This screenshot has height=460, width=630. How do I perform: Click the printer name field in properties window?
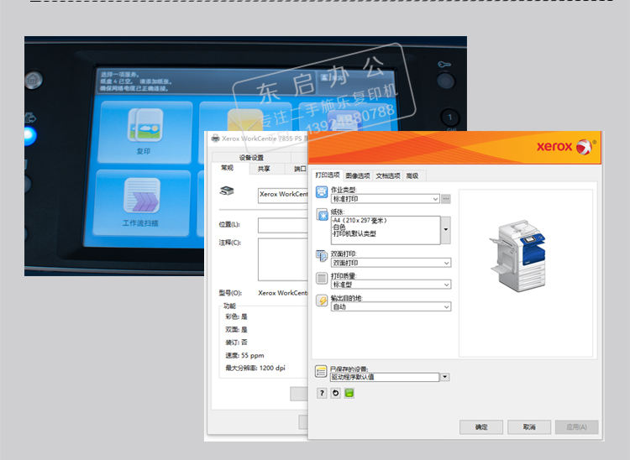[x=283, y=195]
